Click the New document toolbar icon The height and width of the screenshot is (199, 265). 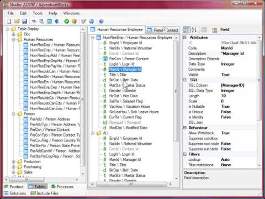(x=9, y=21)
